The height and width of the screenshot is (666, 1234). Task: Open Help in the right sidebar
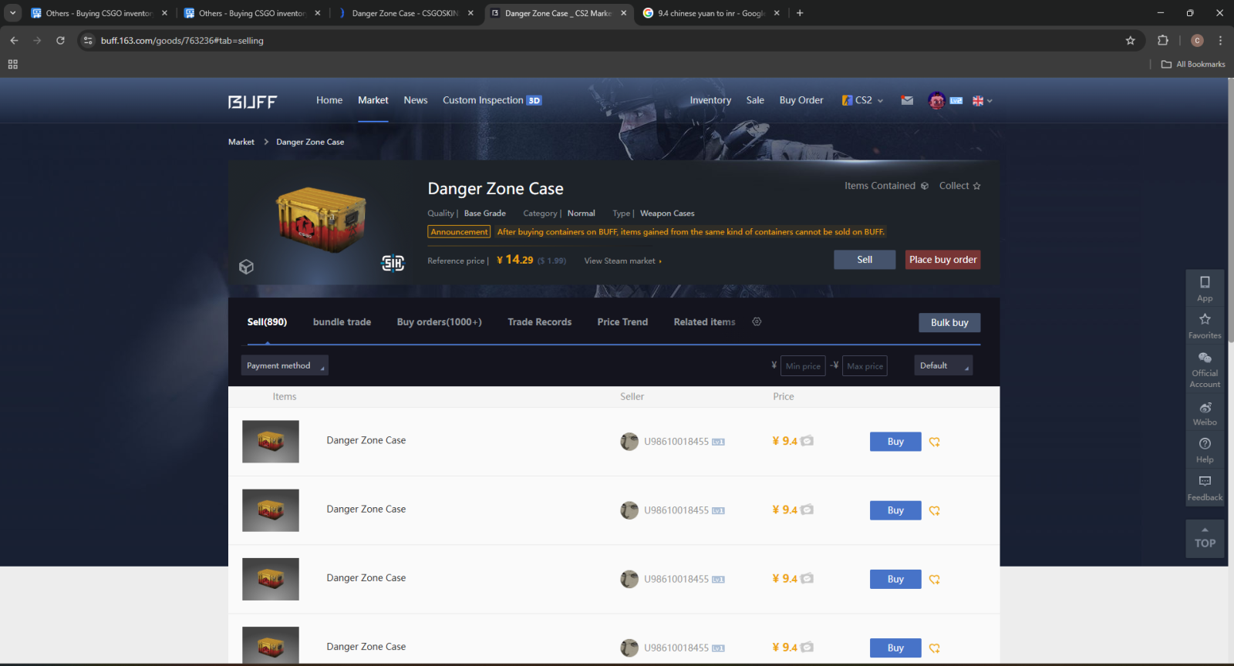[1205, 450]
